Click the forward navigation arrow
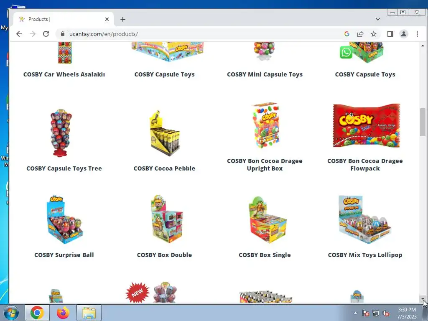The width and height of the screenshot is (428, 321). coord(33,34)
